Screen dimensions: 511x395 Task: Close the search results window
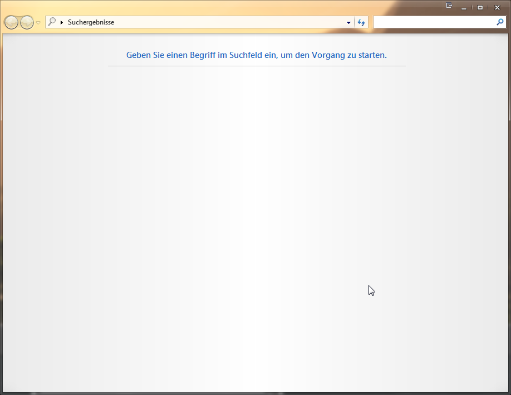point(497,7)
